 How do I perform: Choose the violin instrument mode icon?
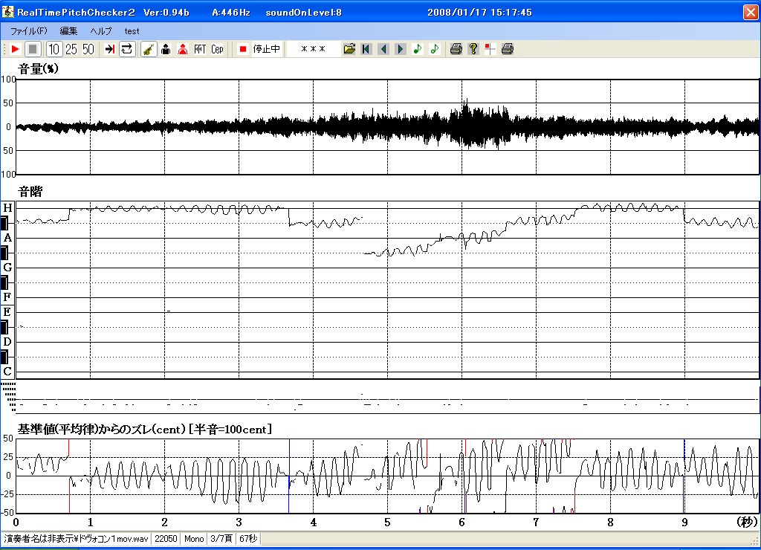coord(149,49)
